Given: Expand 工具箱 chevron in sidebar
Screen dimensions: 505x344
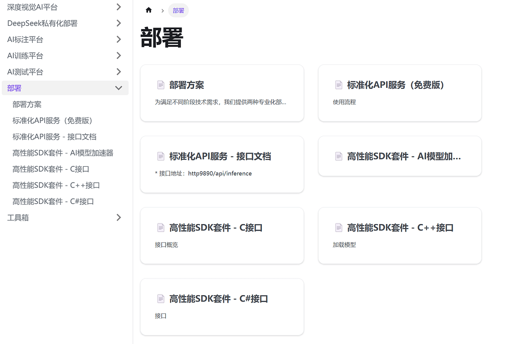Looking at the screenshot, I should [118, 218].
